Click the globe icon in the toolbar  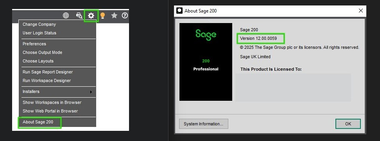pyautogui.click(x=66, y=16)
